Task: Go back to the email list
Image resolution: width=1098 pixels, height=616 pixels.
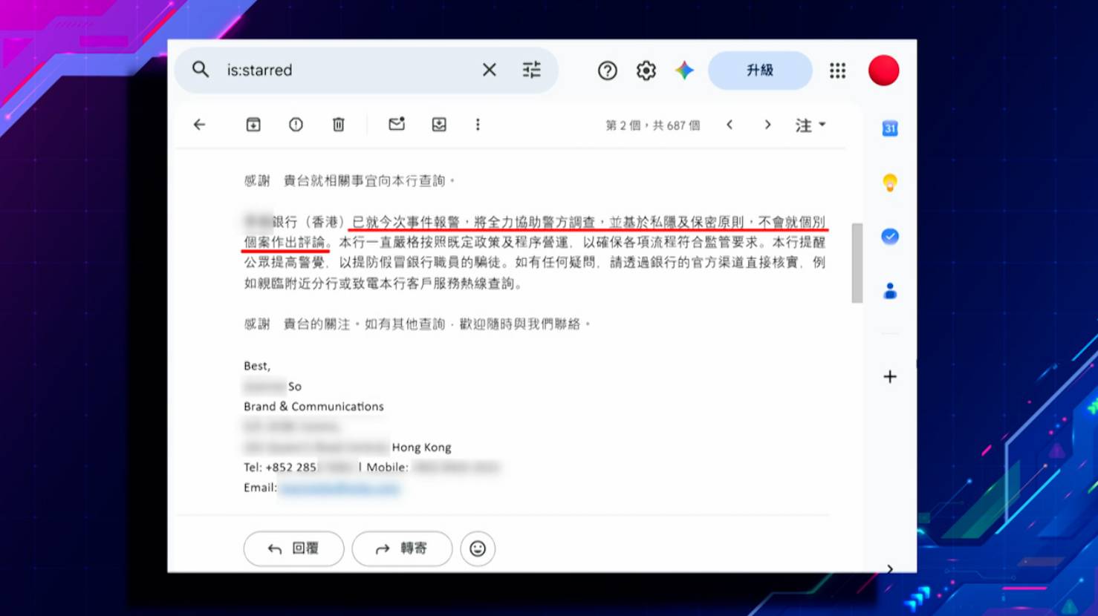Action: tap(199, 125)
